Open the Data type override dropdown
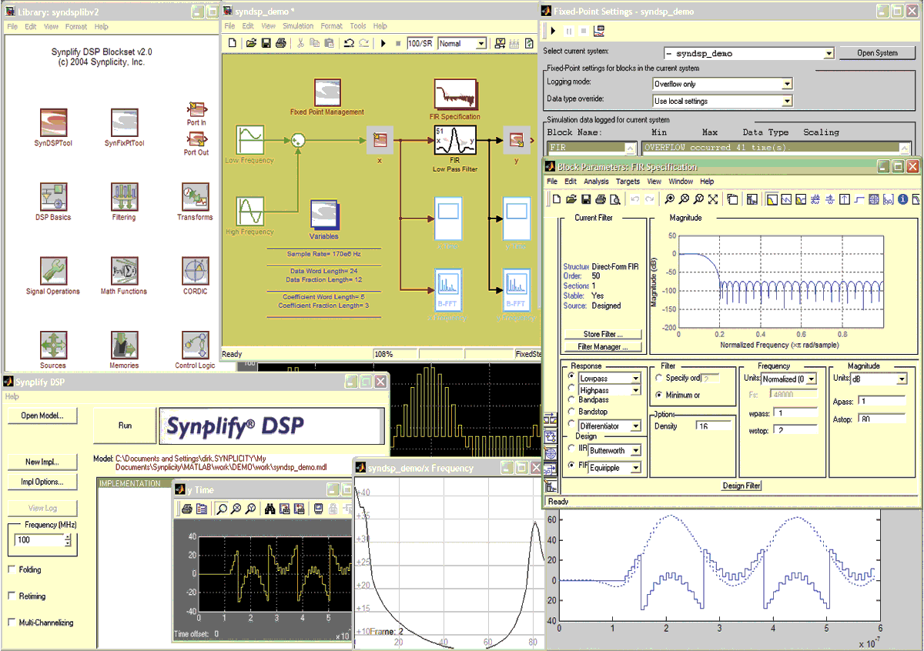The width and height of the screenshot is (924, 651). [721, 101]
